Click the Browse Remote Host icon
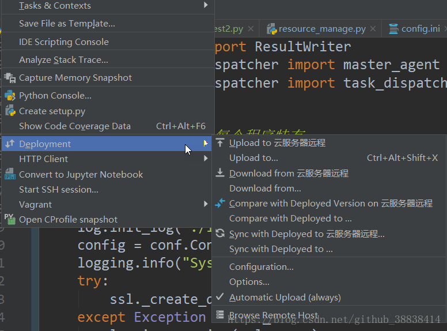 [x=220, y=314]
